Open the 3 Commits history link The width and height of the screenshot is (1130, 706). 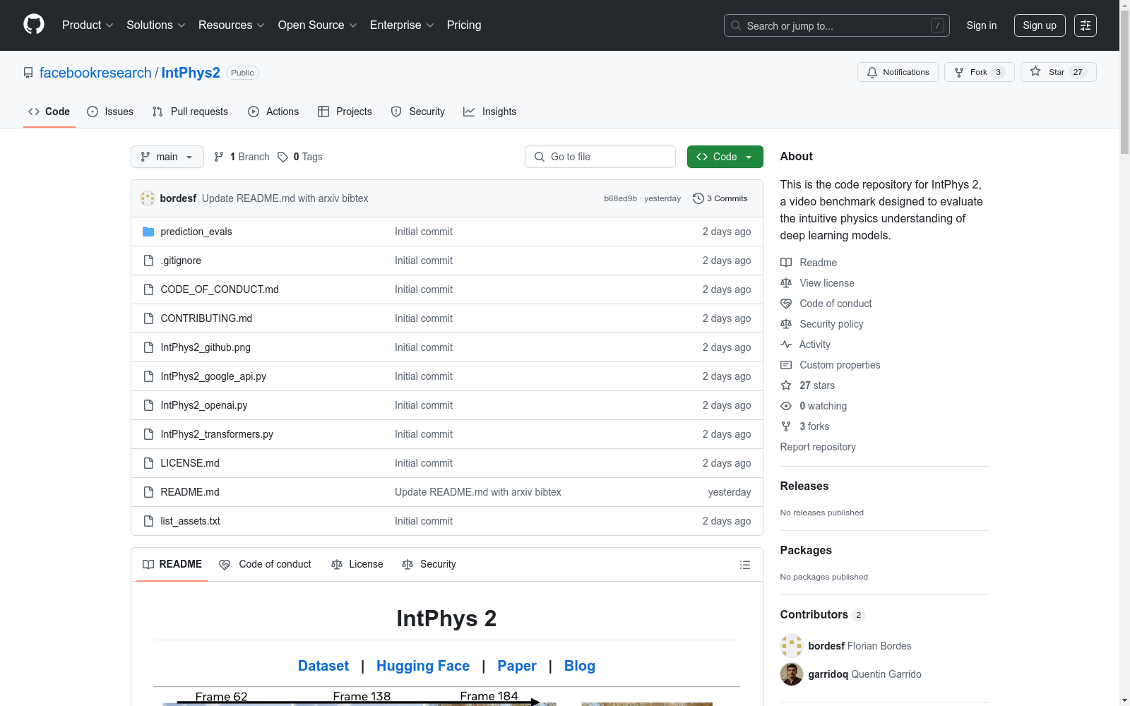click(x=720, y=198)
